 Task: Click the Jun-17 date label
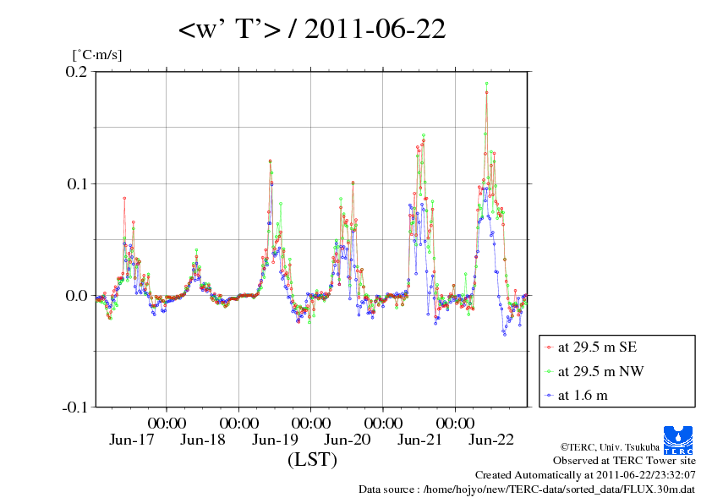point(132,440)
